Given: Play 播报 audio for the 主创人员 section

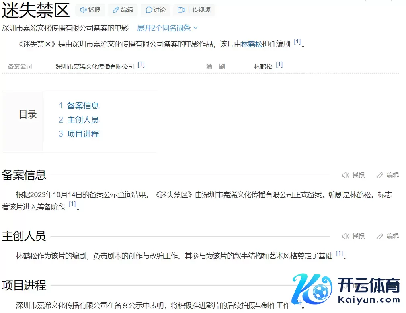Looking at the screenshot, I should tap(346, 236).
